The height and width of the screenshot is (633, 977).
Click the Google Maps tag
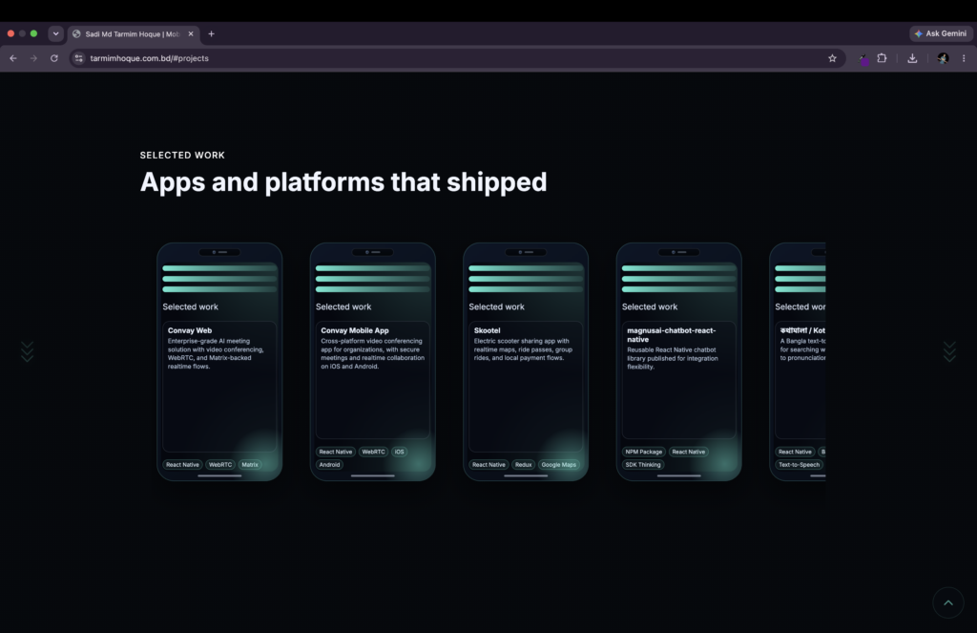coord(559,465)
